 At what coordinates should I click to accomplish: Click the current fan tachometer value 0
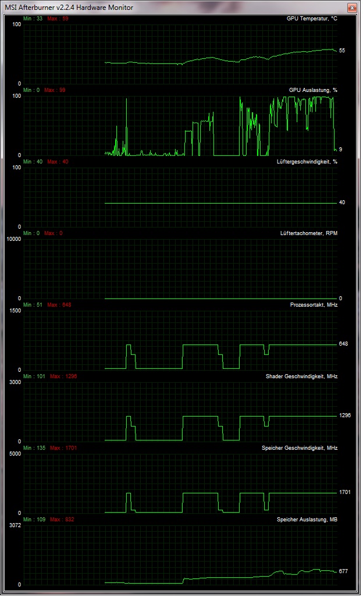tap(340, 298)
